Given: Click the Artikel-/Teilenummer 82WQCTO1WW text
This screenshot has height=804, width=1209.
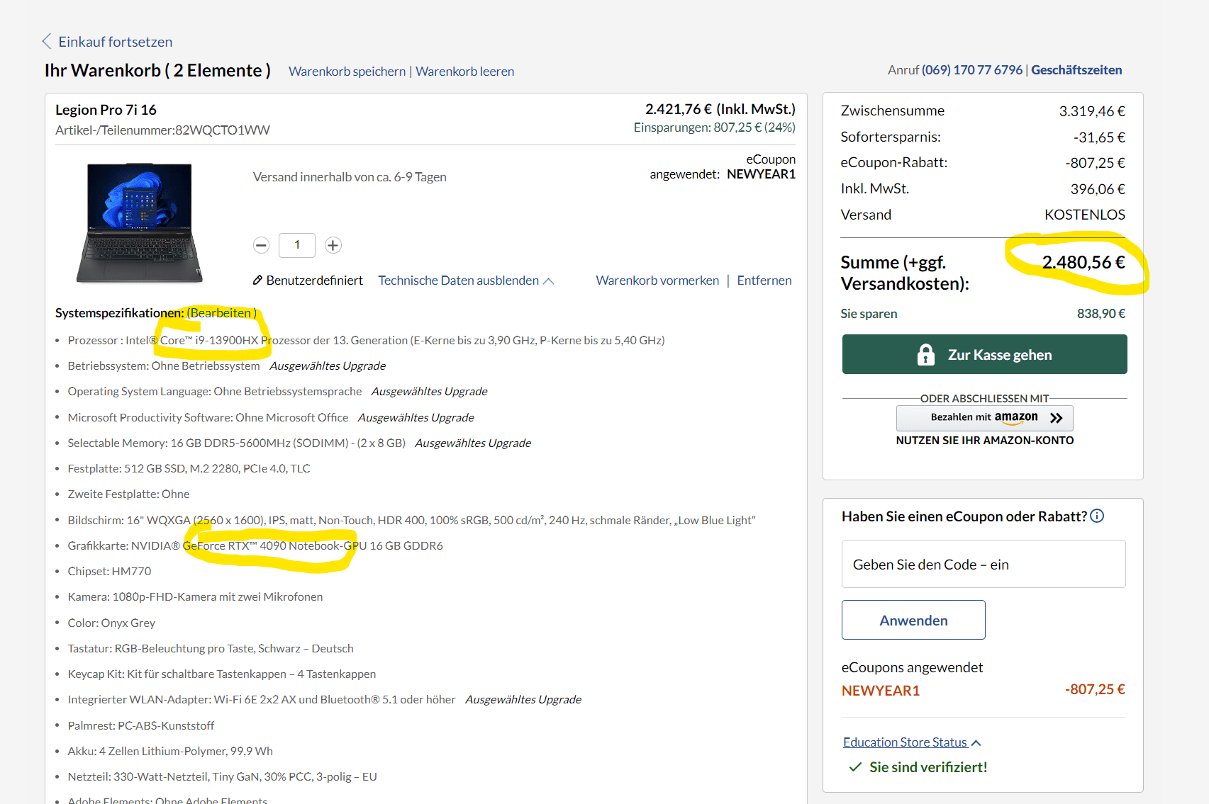Looking at the screenshot, I should pyautogui.click(x=162, y=130).
